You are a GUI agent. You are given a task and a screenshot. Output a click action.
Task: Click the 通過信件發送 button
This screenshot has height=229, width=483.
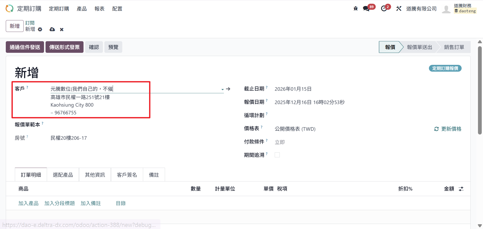click(x=25, y=47)
